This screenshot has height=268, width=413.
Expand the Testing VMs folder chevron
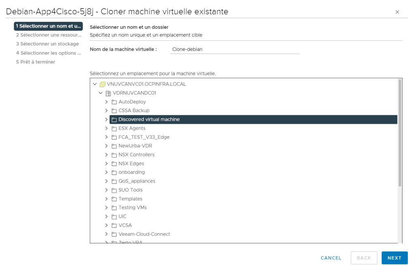coord(107,208)
